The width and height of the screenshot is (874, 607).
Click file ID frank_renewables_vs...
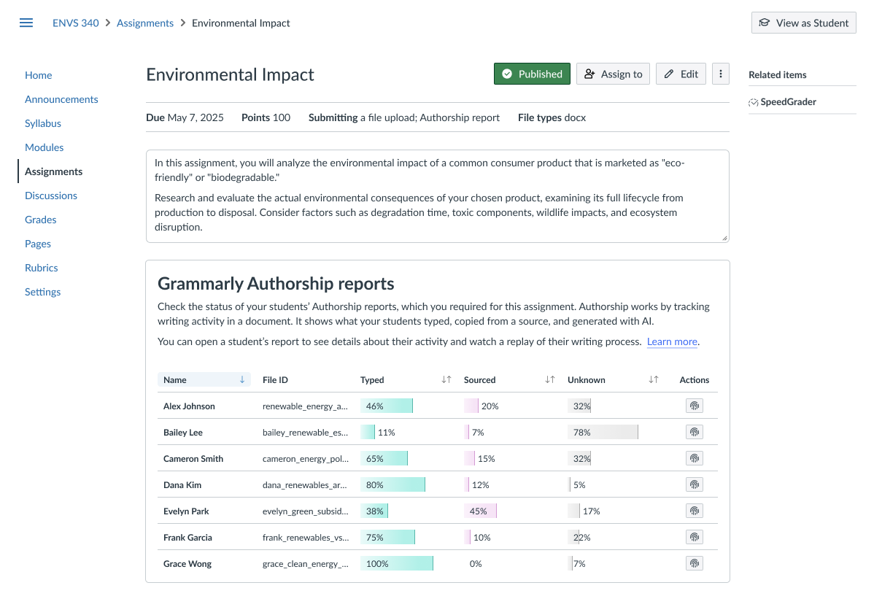click(x=306, y=537)
